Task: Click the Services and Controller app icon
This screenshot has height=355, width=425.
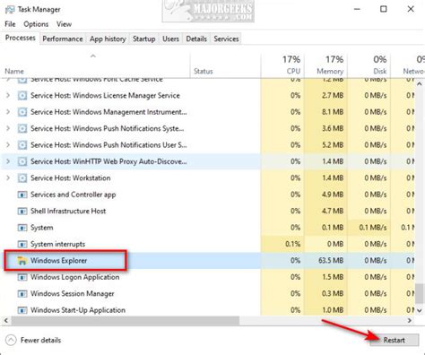Action: (x=22, y=195)
